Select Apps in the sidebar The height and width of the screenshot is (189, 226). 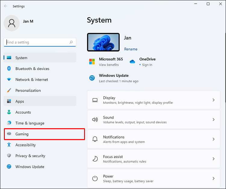[40, 101]
